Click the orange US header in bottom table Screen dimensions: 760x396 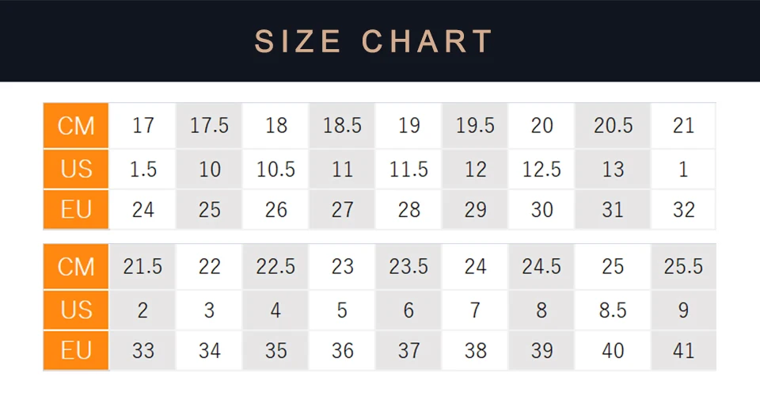click(x=76, y=309)
